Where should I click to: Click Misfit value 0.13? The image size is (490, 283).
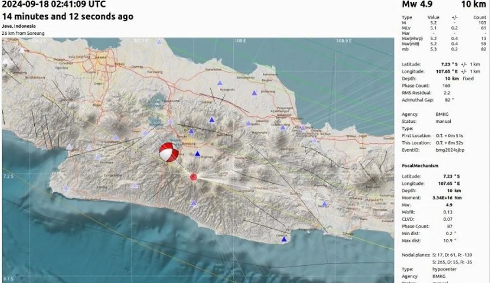pyautogui.click(x=448, y=212)
